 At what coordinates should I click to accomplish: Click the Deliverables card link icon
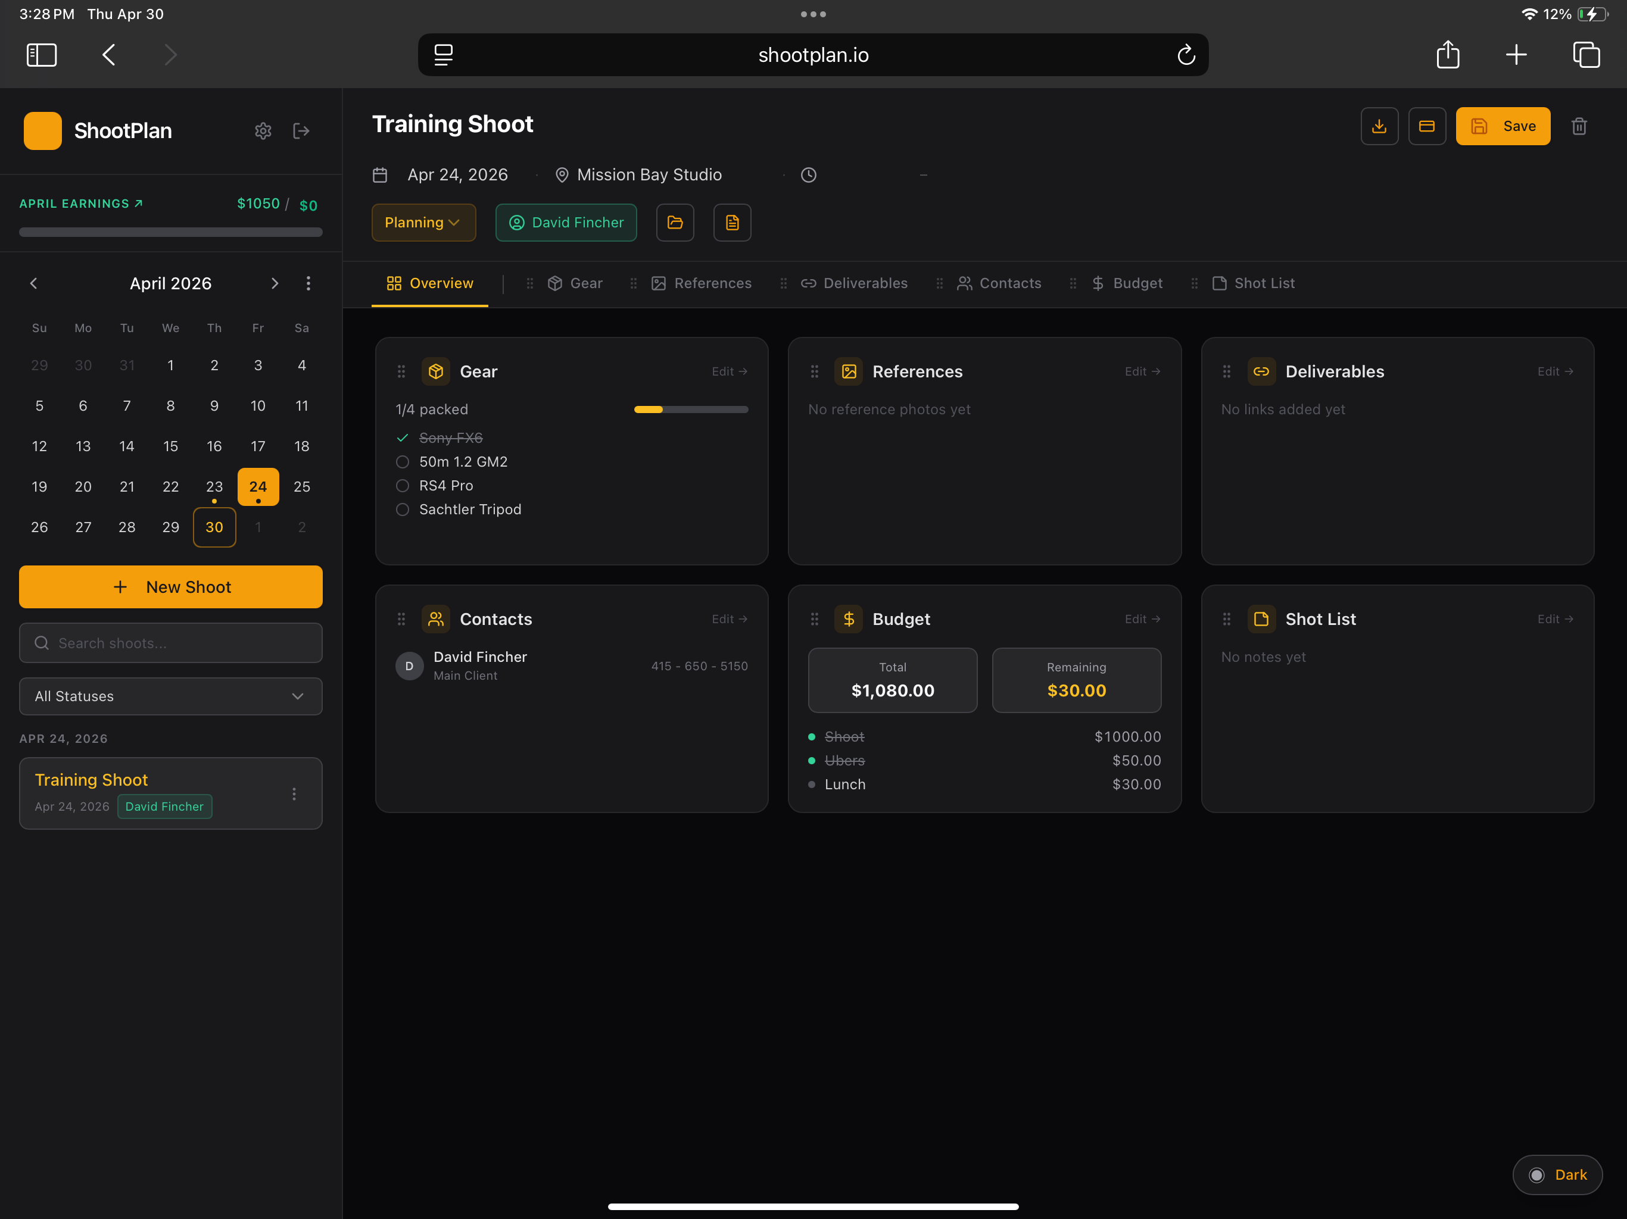1261,371
